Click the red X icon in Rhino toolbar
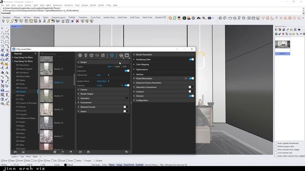The width and height of the screenshot is (305, 171). pos(77,21)
